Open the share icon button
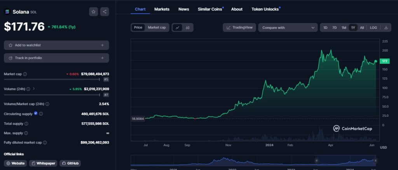398x170 pixels. [x=105, y=12]
